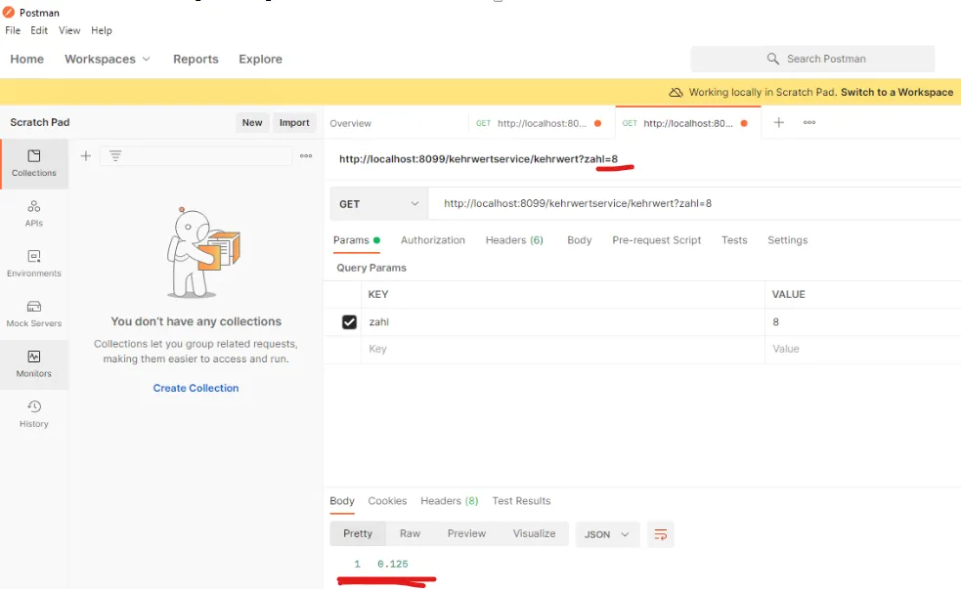
Task: Click the request URL input field
Action: [694, 204]
